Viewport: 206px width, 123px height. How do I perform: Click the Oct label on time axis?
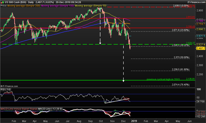point(101,121)
